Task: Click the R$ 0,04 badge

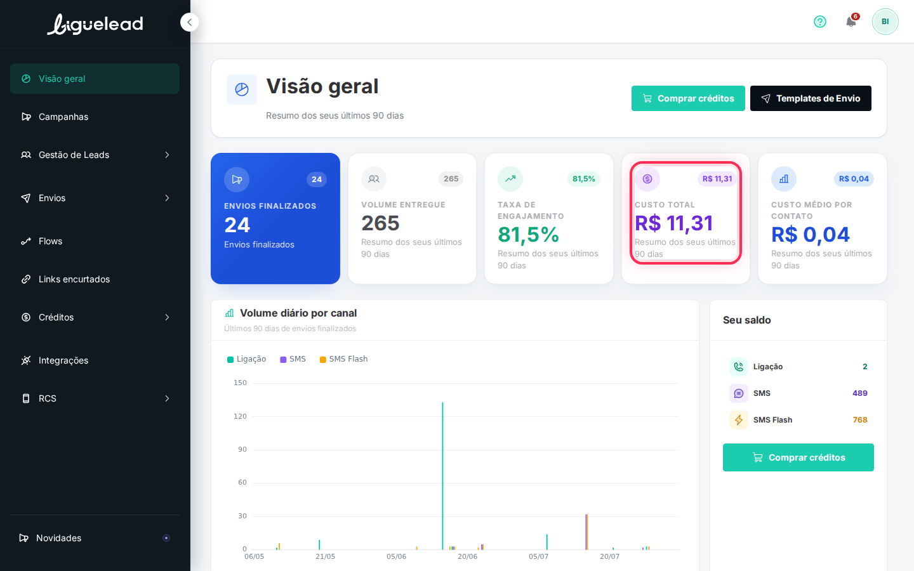Action: coord(854,179)
